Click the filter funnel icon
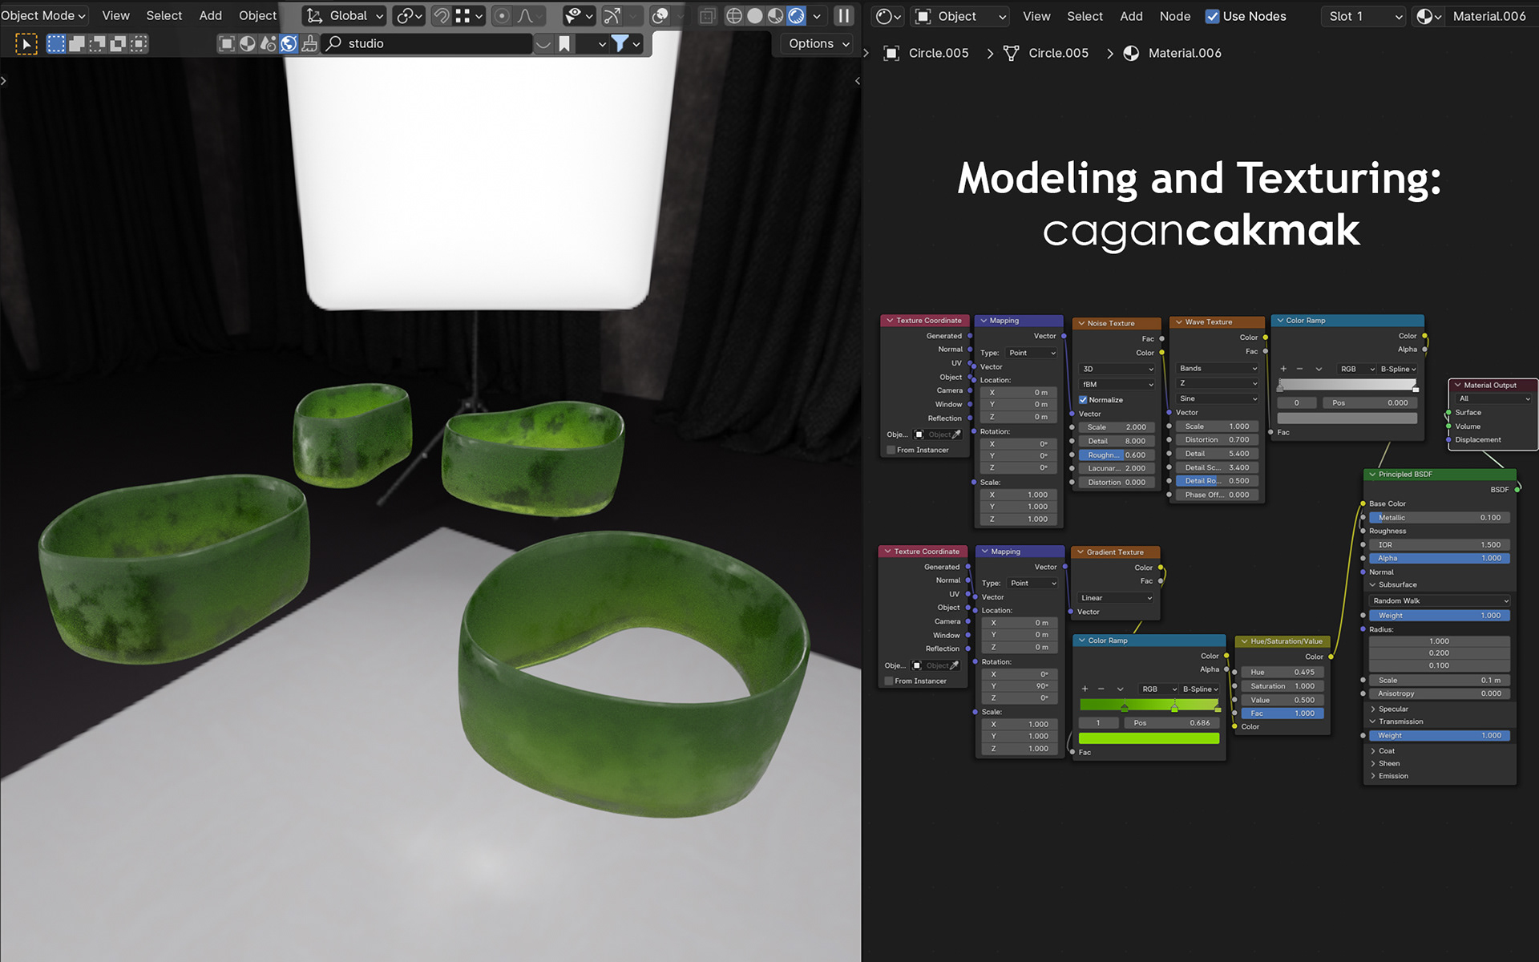This screenshot has width=1539, height=962. tap(620, 44)
